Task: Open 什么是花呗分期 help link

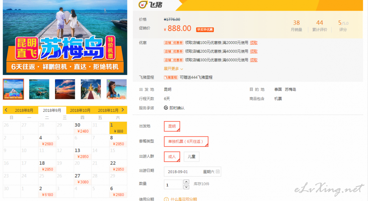Action: 184,199
